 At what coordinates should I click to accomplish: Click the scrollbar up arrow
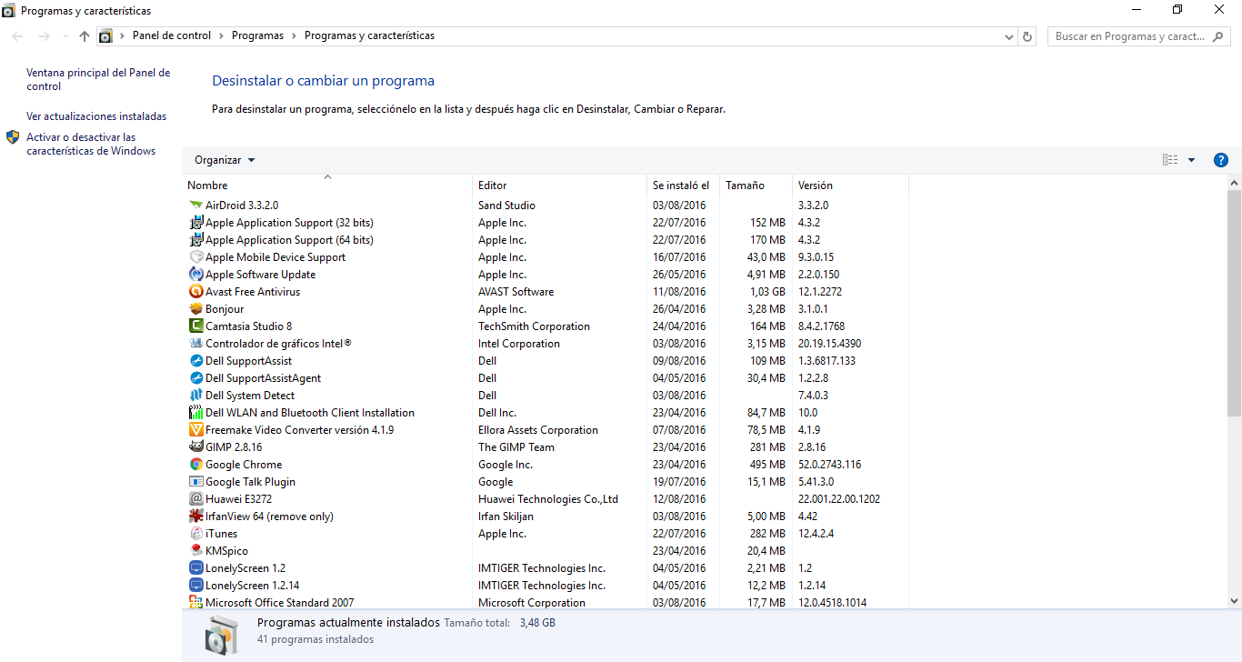click(x=1234, y=183)
